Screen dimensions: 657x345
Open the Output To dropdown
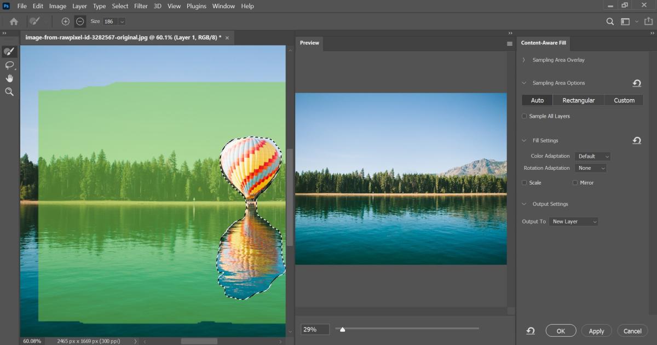pos(574,222)
